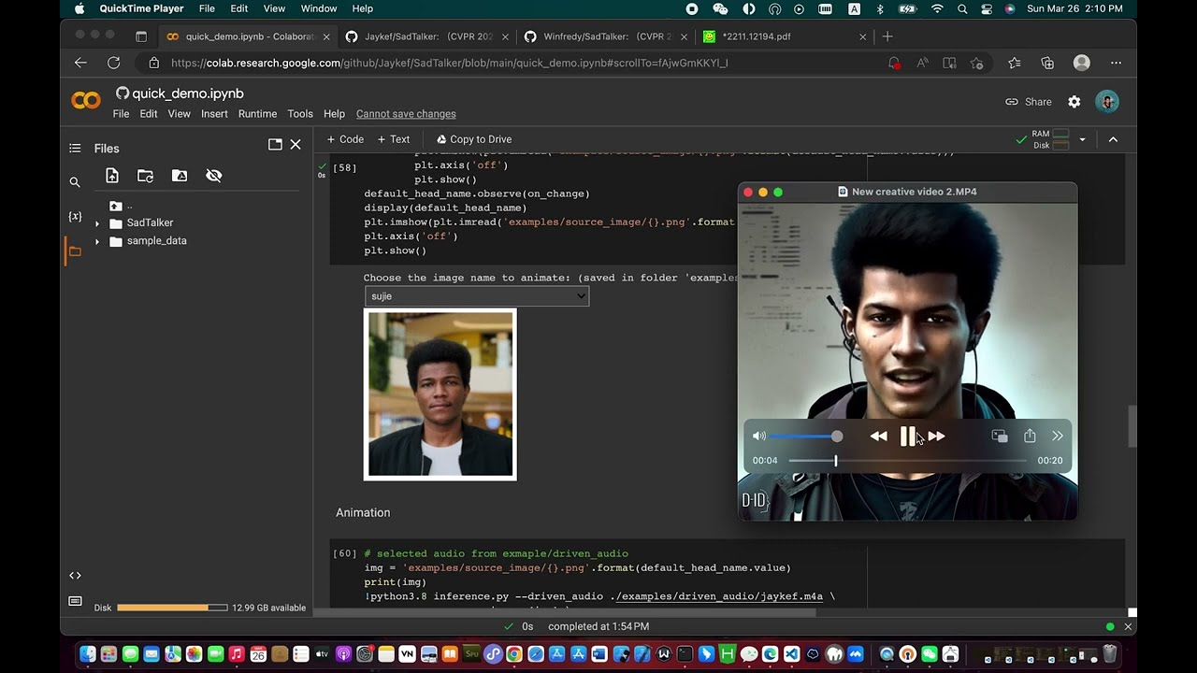Go back in browser
Viewport: 1197px width, 673px height.
coord(80,63)
